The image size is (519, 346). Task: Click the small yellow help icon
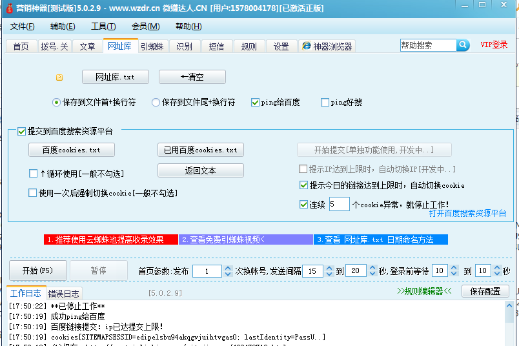point(59,77)
